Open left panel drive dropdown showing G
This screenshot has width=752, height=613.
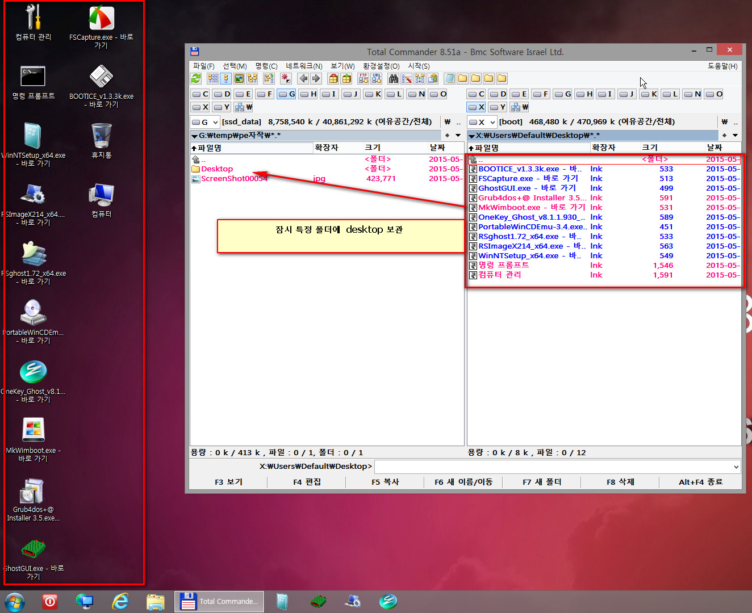(205, 122)
